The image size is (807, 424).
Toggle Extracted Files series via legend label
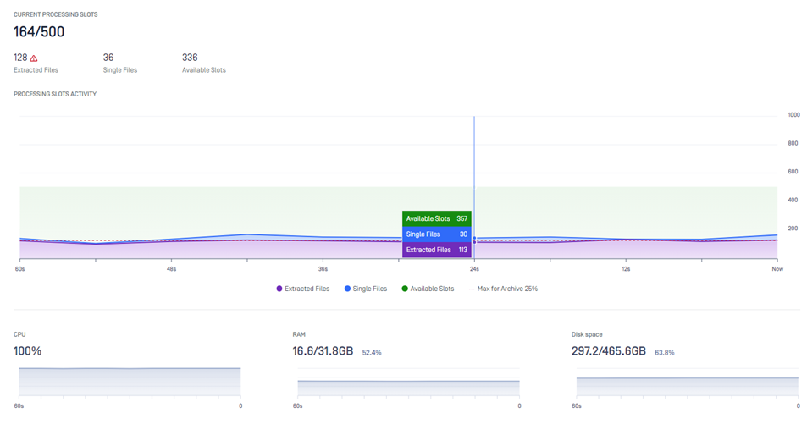307,289
